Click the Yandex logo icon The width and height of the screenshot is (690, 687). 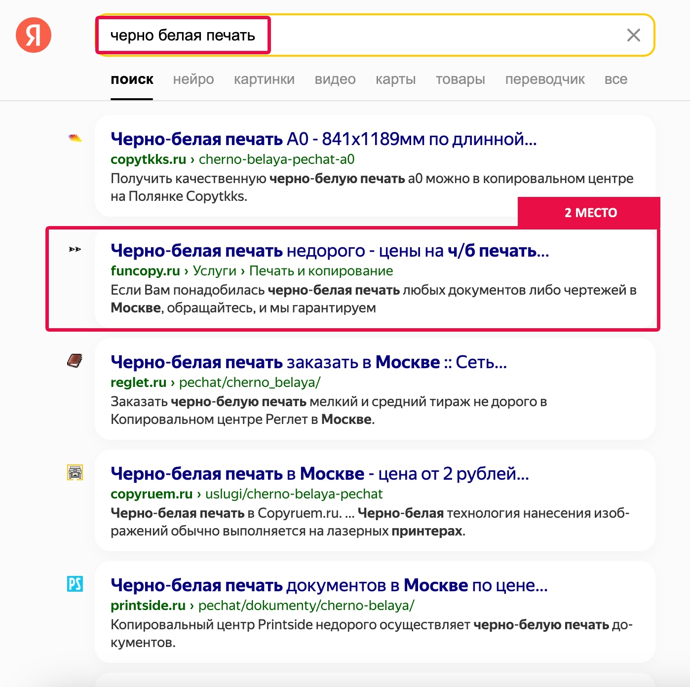pos(34,35)
